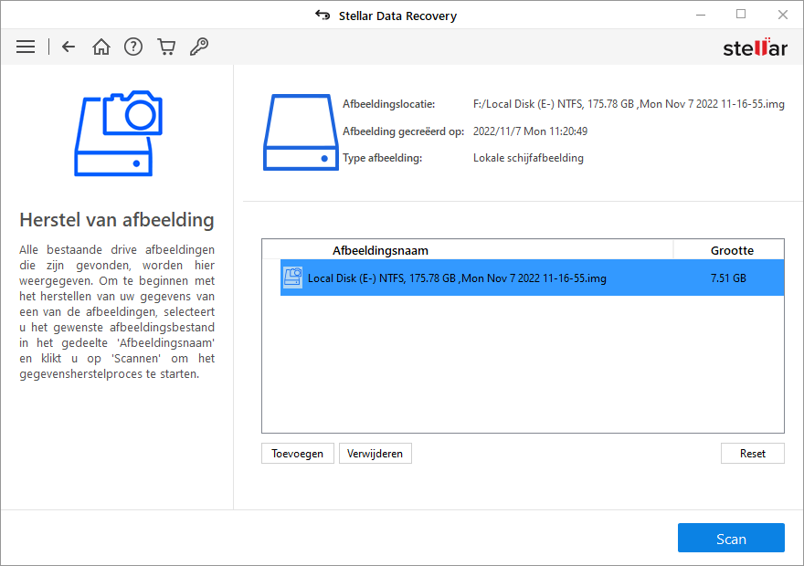Minimize the Stellar Data Recovery window
This screenshot has height=566, width=804.
pos(698,15)
